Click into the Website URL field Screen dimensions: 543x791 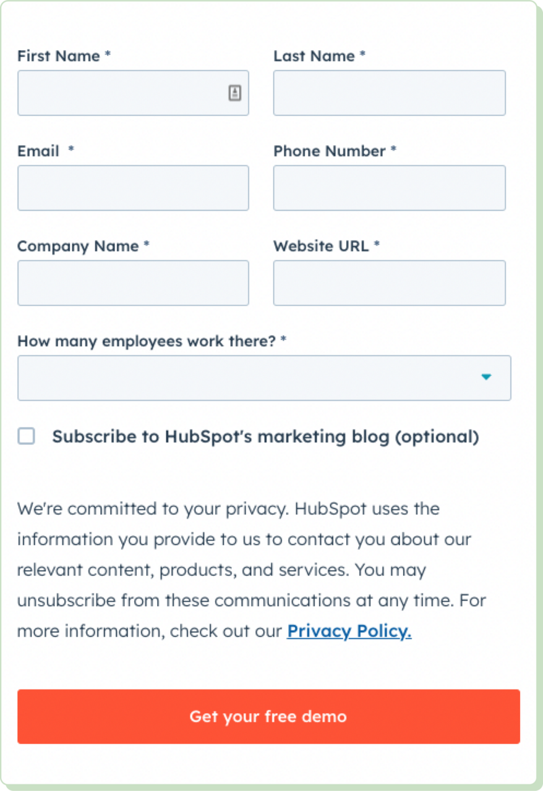389,283
